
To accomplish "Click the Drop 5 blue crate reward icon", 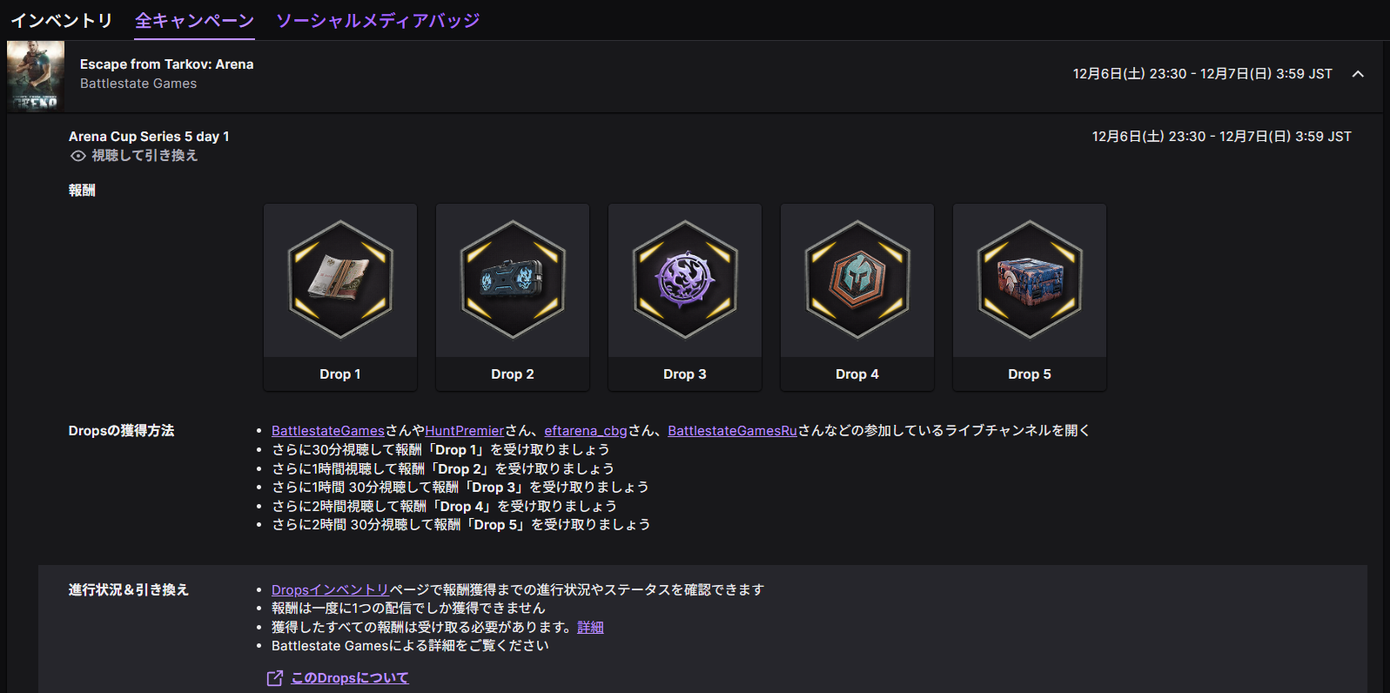I will (1030, 279).
